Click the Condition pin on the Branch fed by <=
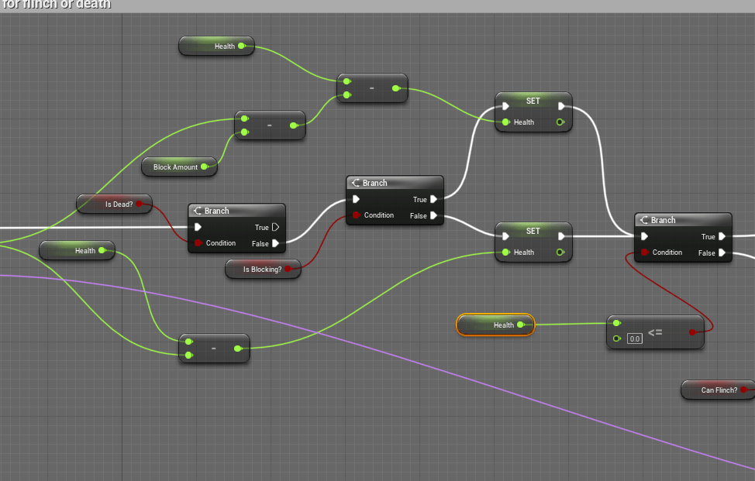This screenshot has width=755, height=481. (x=644, y=253)
